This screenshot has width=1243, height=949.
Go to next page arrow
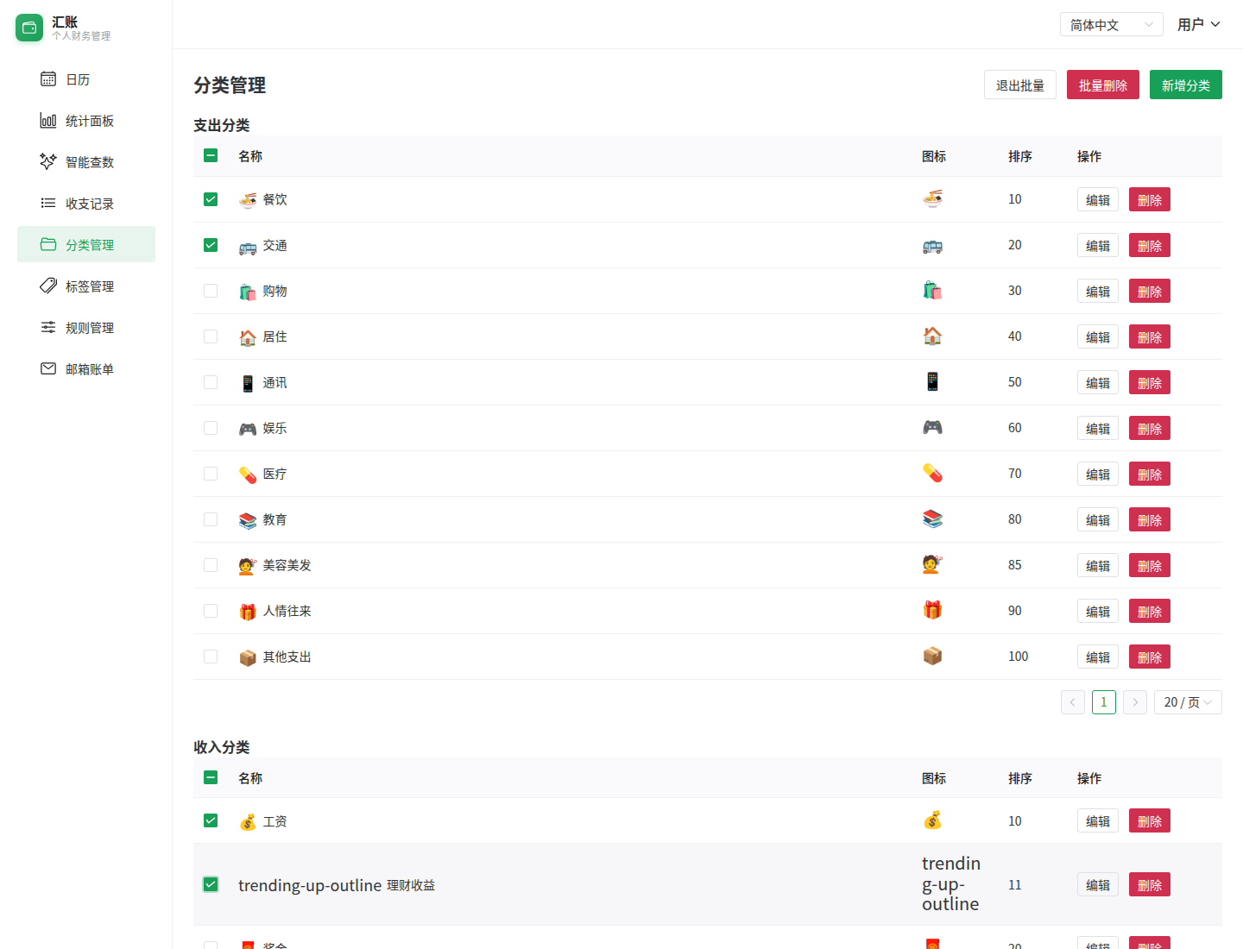(1135, 702)
